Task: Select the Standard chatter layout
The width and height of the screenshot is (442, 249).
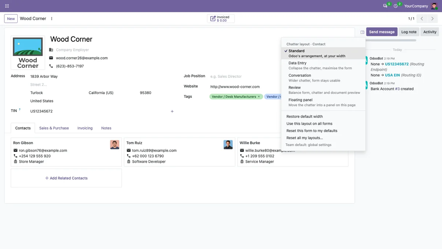Action: coord(323,53)
